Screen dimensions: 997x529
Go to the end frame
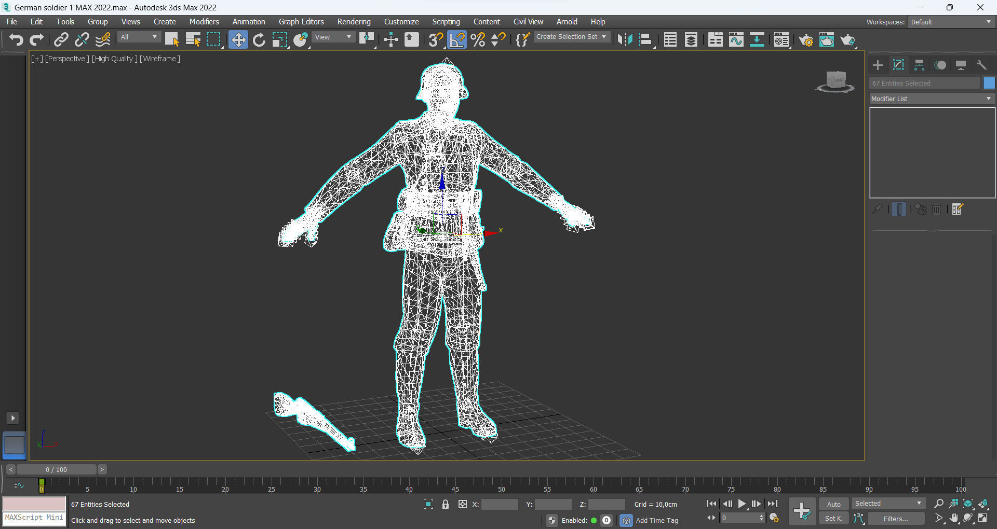click(773, 504)
